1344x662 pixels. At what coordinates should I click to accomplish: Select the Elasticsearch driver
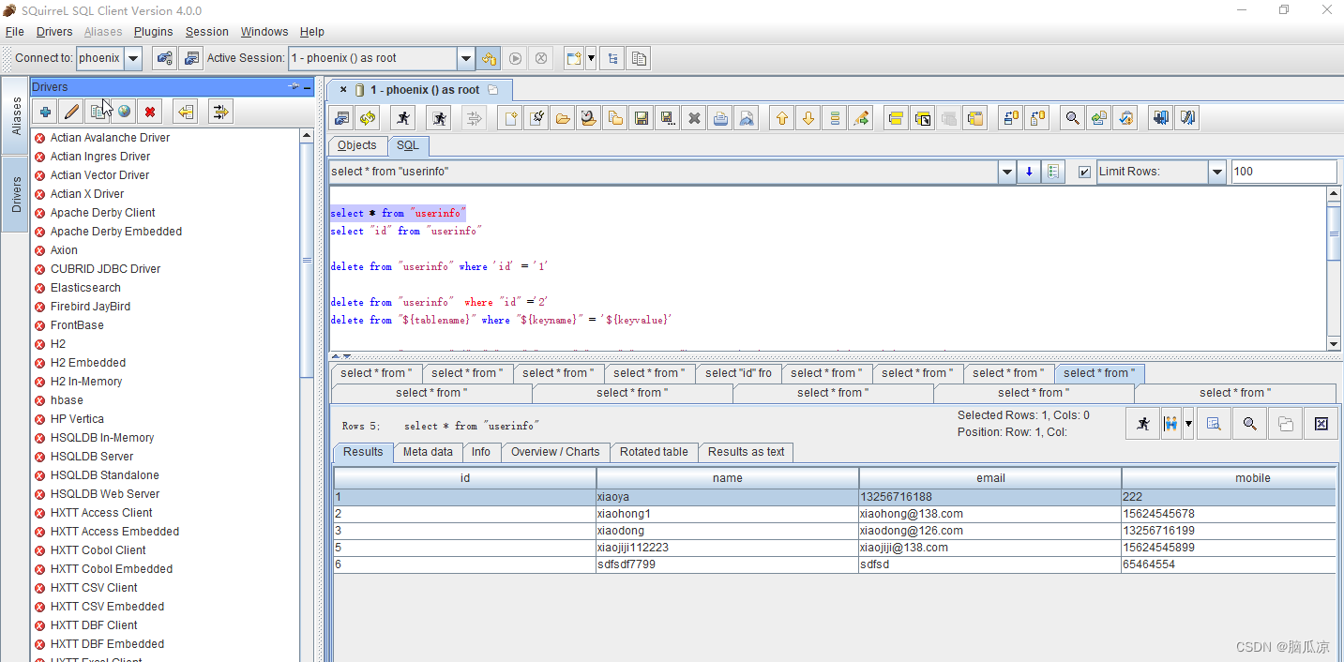click(x=85, y=288)
